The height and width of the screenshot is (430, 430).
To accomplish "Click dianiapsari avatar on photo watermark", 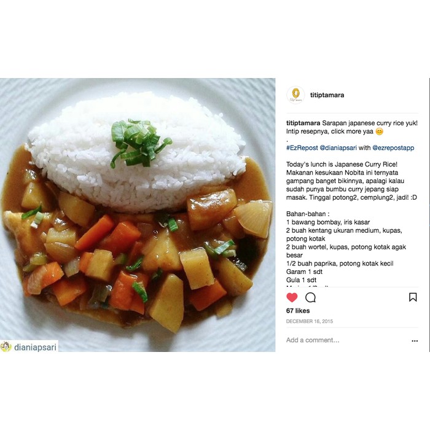I will [6, 347].
